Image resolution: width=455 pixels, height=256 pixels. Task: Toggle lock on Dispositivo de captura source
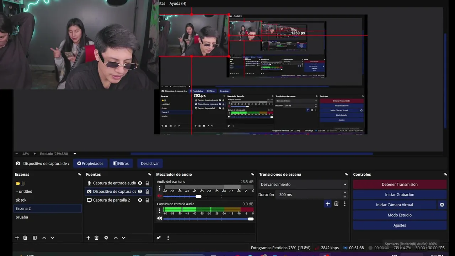coord(147,192)
